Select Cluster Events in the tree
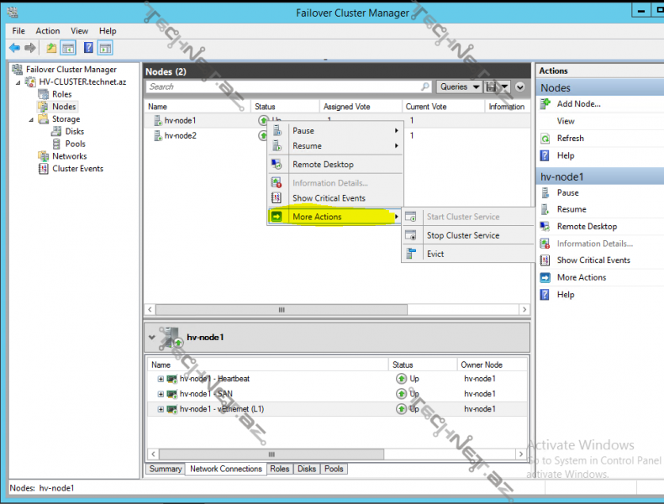The image size is (664, 504). 77,169
